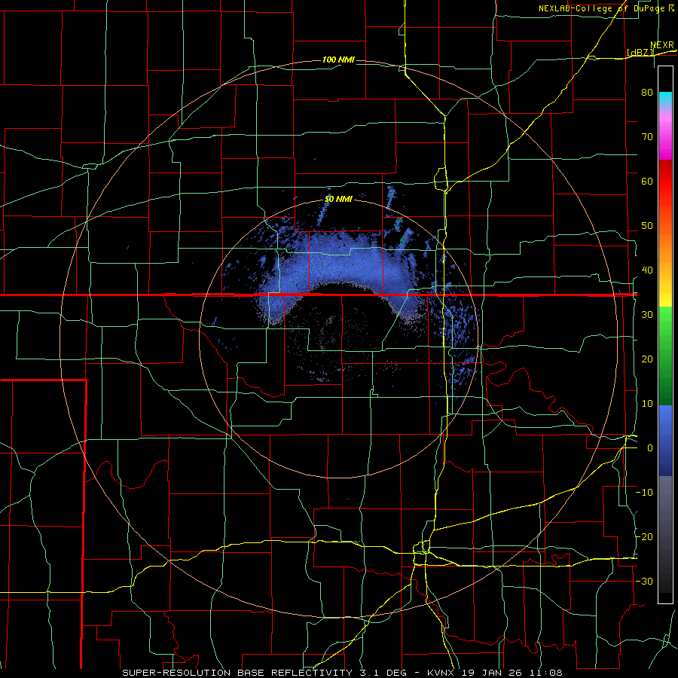This screenshot has width=678, height=678.
Task: Click the 50 value on the dBZ scale
Action: pyautogui.click(x=647, y=226)
